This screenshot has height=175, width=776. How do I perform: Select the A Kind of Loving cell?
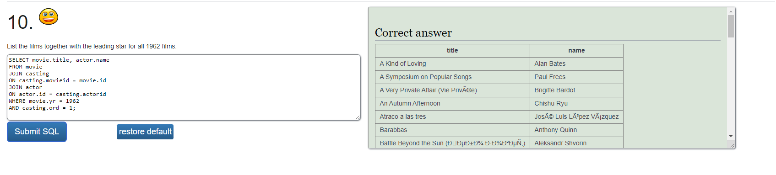[452, 64]
